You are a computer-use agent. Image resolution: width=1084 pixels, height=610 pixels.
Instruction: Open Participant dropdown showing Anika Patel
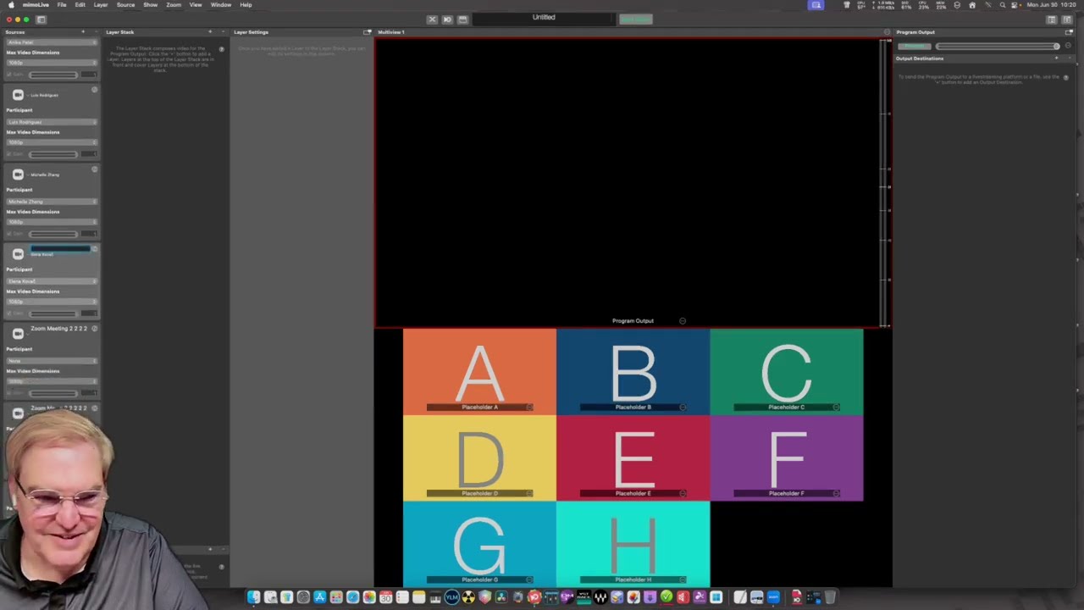(52, 42)
